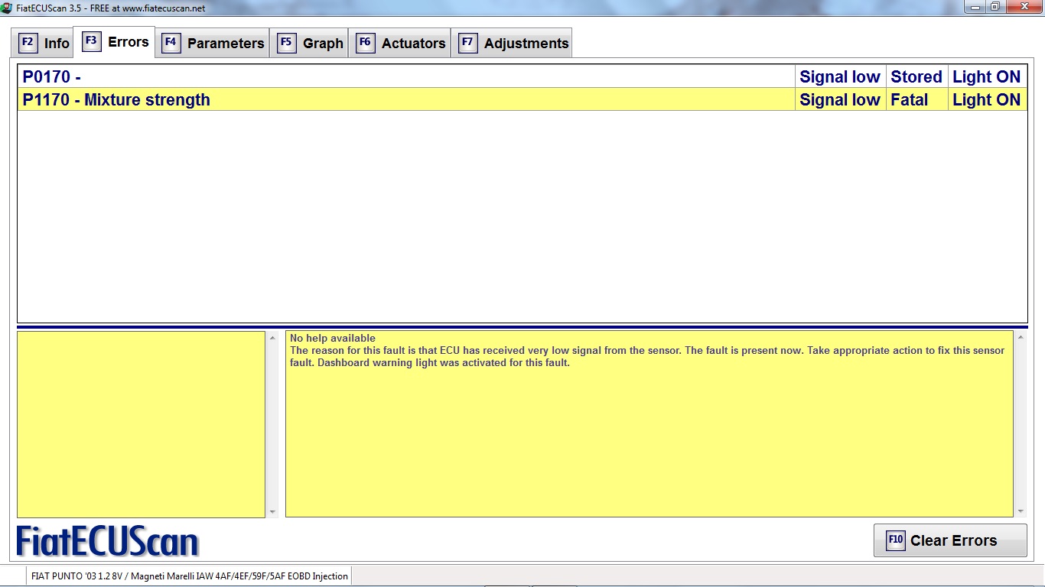This screenshot has width=1045, height=587.
Task: Click the Fatal status of P1170
Action: point(909,99)
